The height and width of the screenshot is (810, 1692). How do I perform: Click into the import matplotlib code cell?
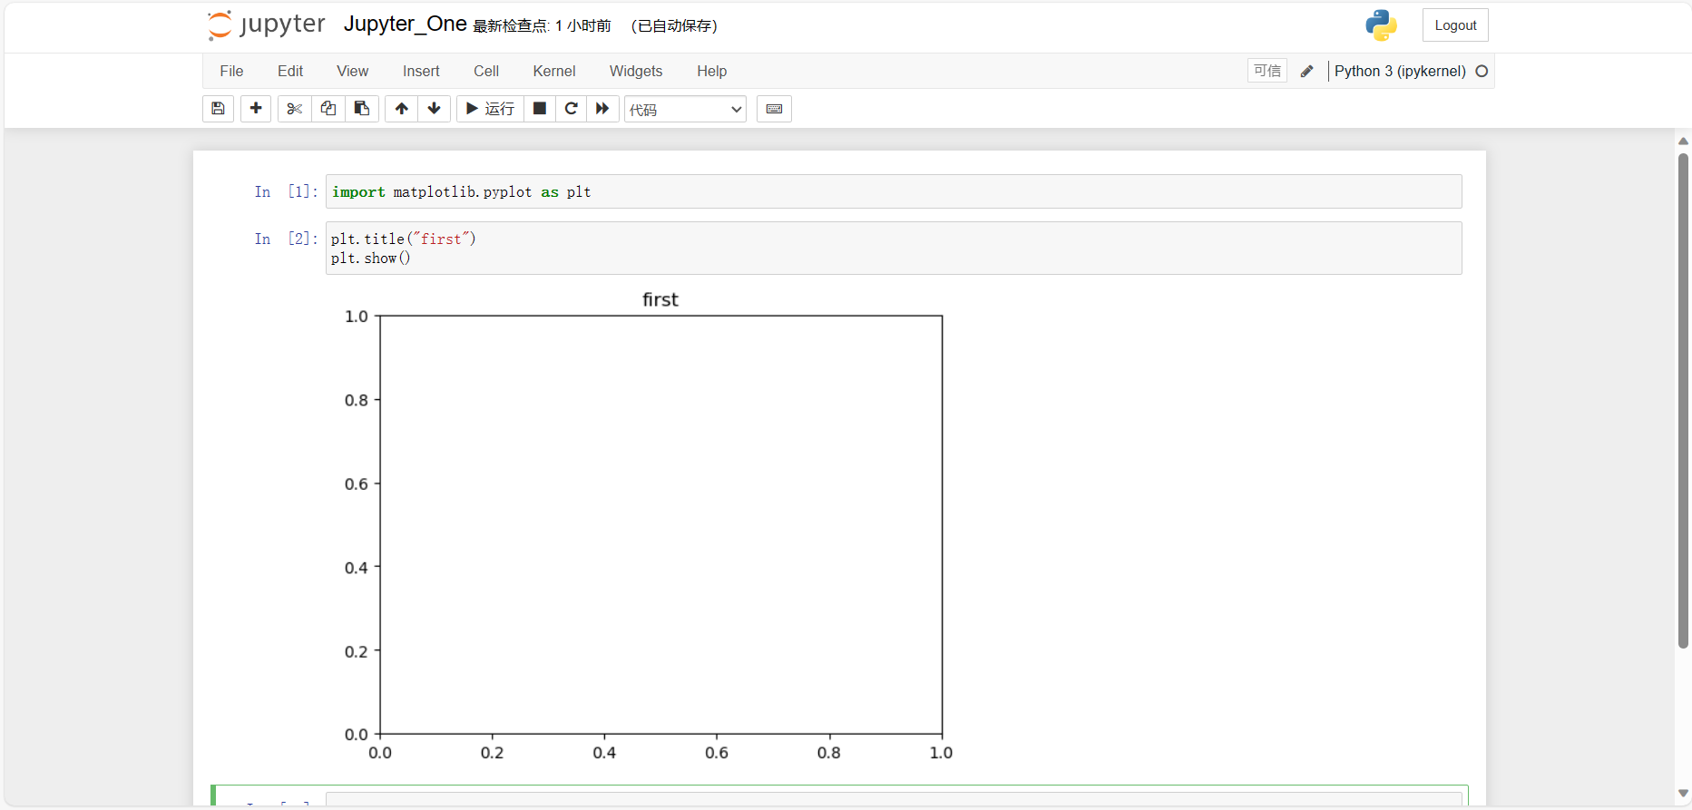(894, 191)
